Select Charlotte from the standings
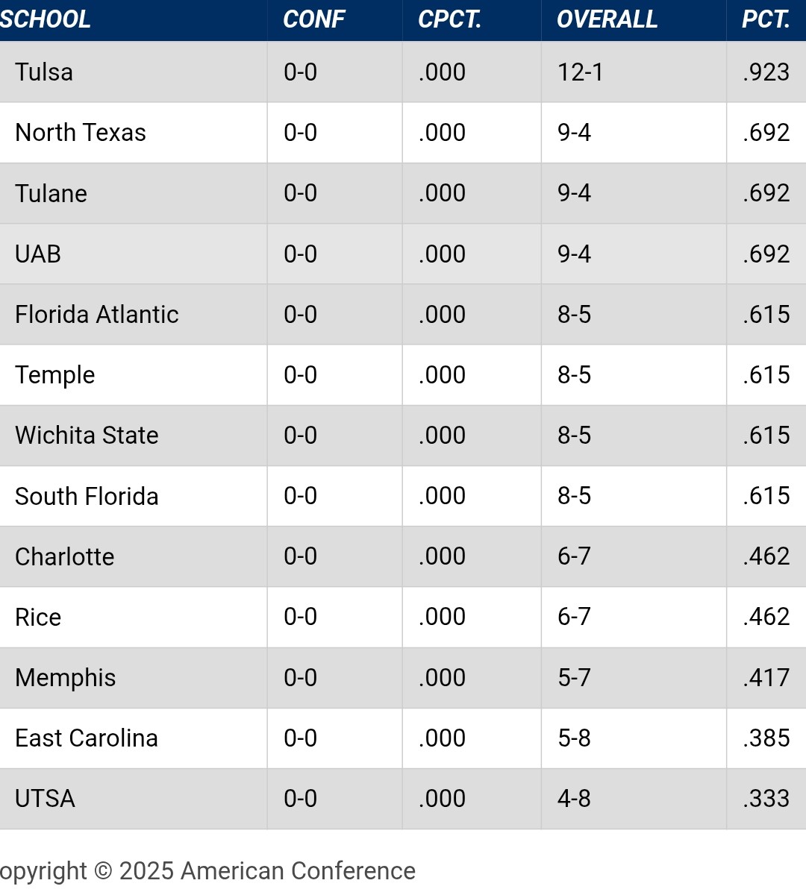This screenshot has height=892, width=806. click(65, 557)
